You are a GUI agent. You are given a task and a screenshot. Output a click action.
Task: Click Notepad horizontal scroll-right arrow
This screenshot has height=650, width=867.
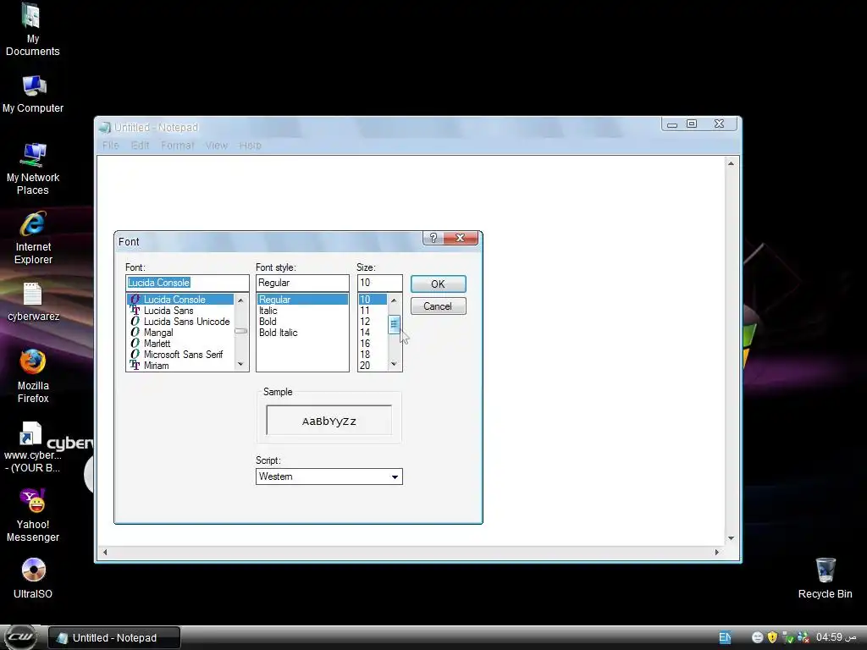coord(717,552)
